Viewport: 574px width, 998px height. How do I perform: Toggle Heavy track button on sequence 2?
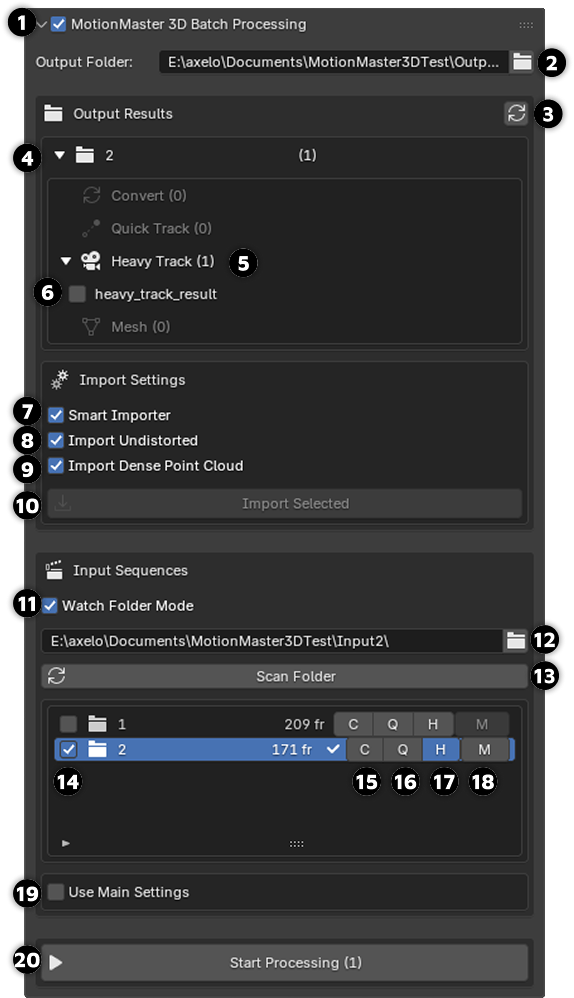[x=440, y=749]
